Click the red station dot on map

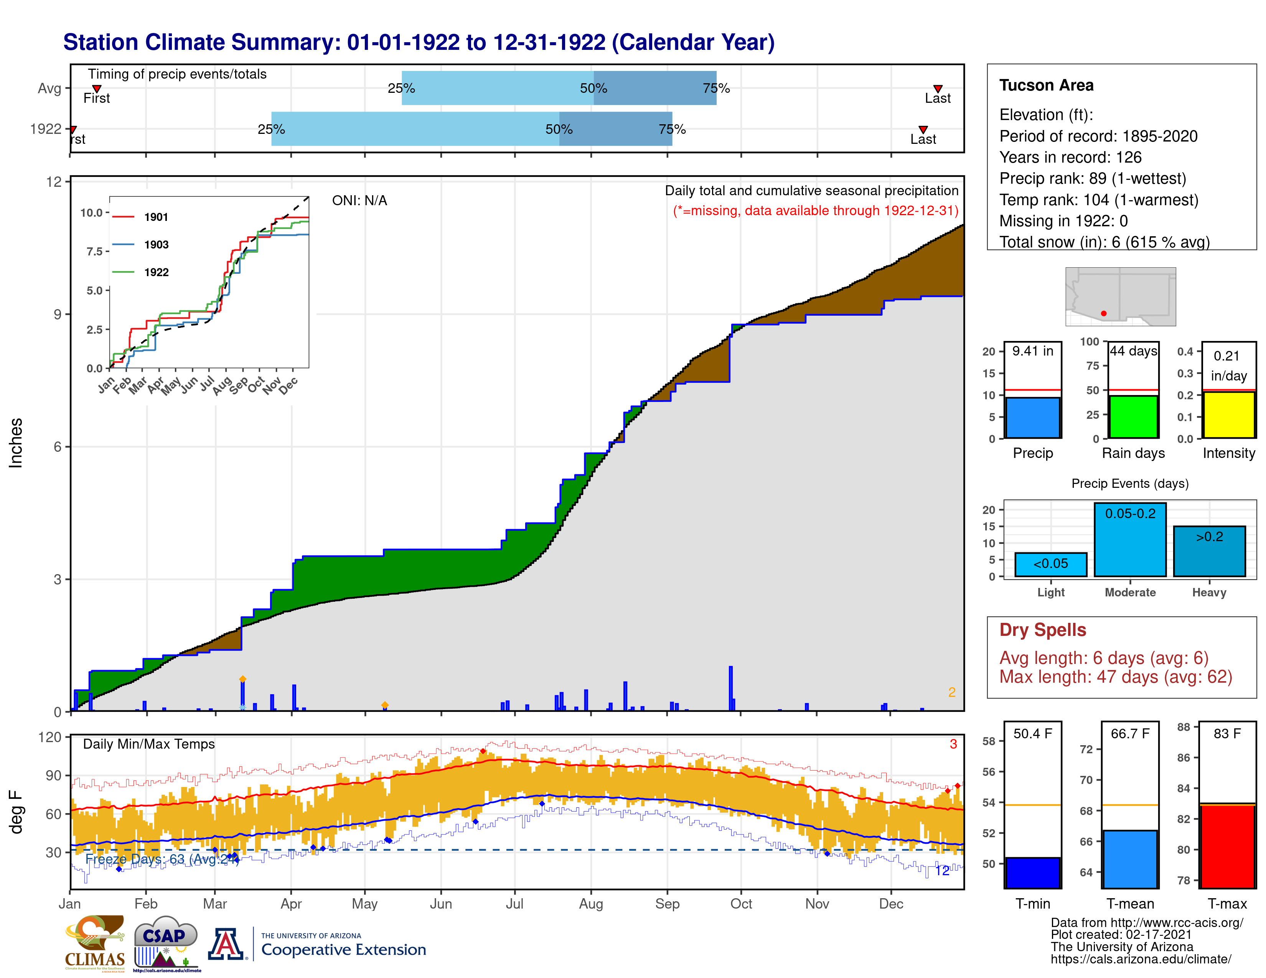pyautogui.click(x=1104, y=313)
